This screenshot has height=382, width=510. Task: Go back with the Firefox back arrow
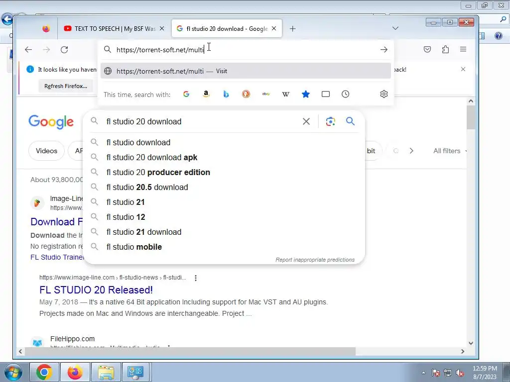pos(28,49)
